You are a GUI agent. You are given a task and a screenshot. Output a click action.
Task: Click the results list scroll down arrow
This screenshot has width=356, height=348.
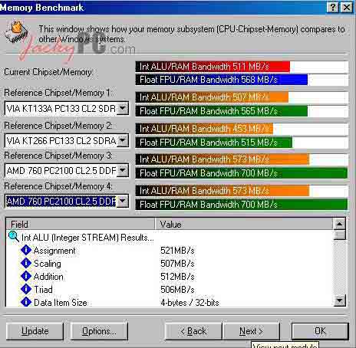[x=340, y=300]
